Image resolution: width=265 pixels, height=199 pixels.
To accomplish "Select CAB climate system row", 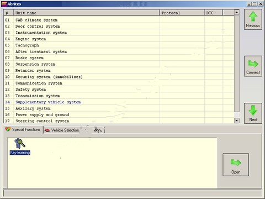I will 119,20.
